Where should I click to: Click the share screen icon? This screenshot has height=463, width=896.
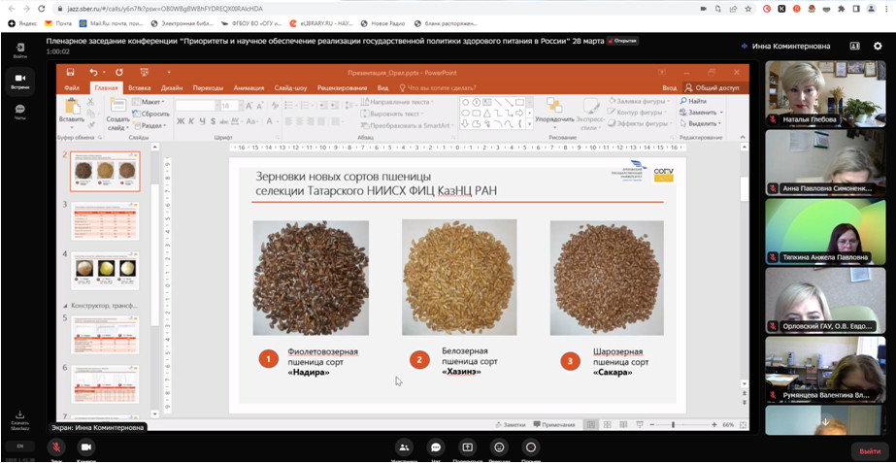click(x=467, y=447)
